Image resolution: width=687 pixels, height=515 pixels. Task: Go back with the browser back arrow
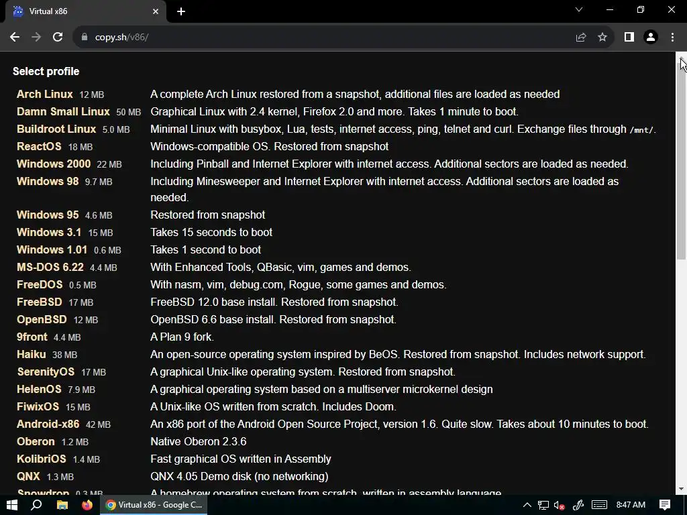pos(15,38)
